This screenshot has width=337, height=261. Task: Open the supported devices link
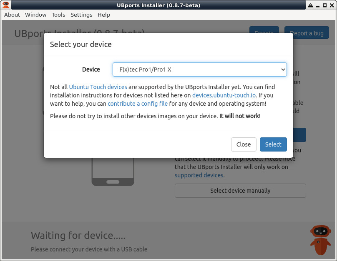(x=199, y=175)
